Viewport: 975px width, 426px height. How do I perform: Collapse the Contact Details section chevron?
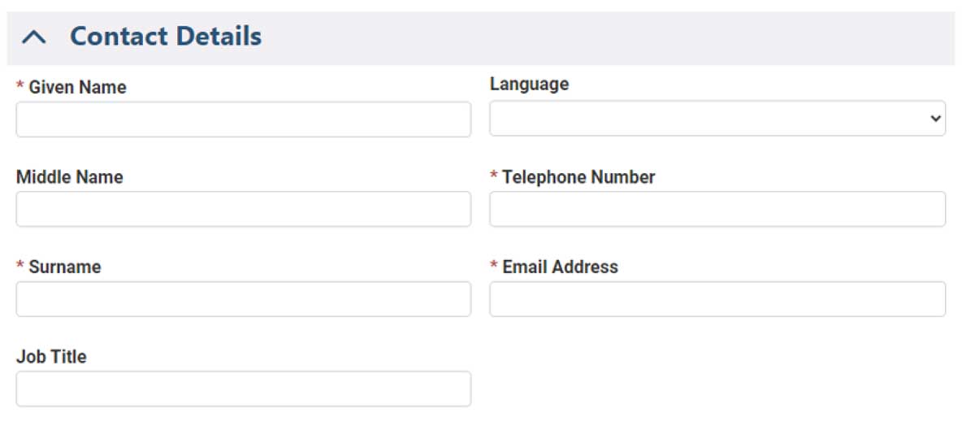point(34,37)
